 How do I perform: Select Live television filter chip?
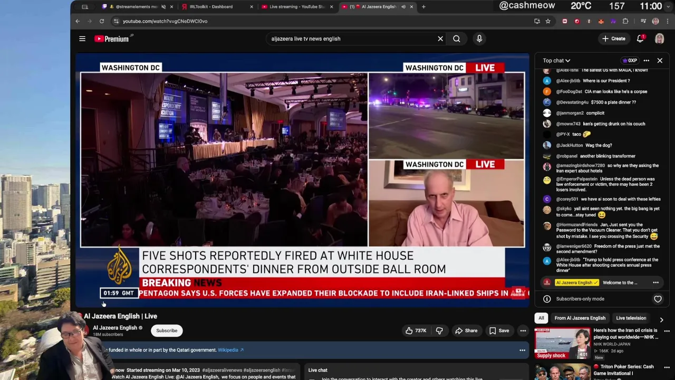coord(631,318)
